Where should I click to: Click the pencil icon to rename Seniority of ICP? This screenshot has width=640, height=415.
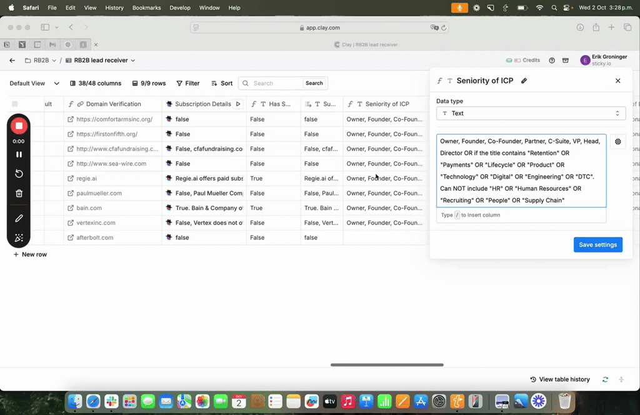click(x=524, y=81)
